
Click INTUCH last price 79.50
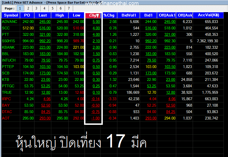(x=46, y=60)
